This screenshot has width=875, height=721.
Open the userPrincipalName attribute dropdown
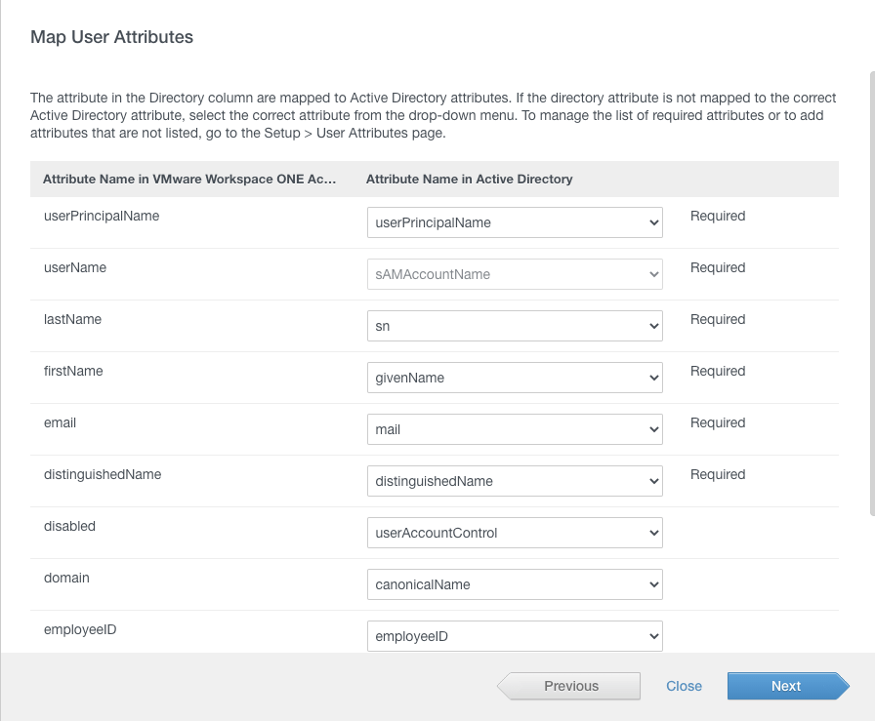[x=515, y=222]
